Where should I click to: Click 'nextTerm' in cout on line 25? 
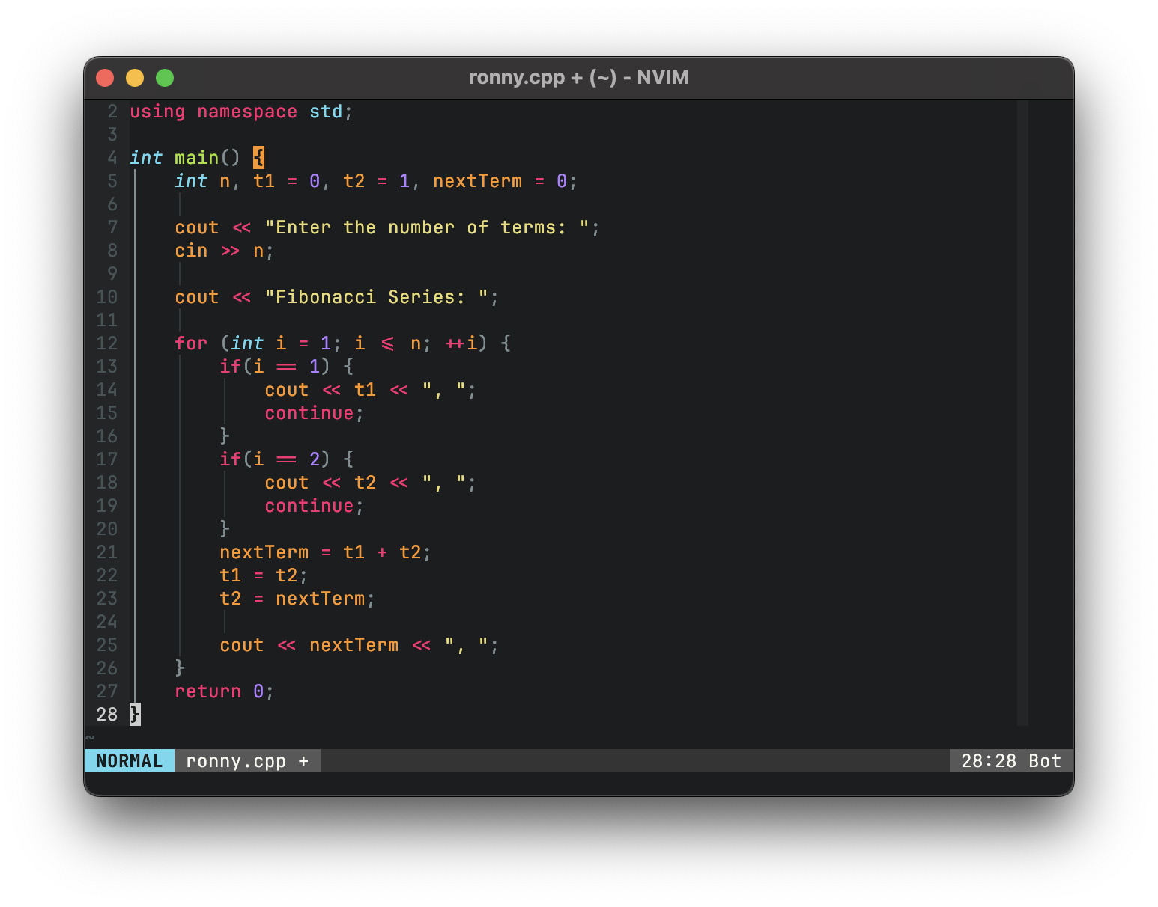click(x=354, y=645)
